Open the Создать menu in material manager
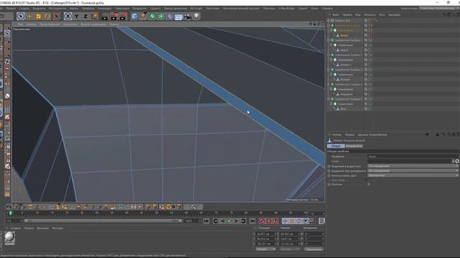Image resolution: width=460 pixels, height=258 pixels. pyautogui.click(x=16, y=228)
